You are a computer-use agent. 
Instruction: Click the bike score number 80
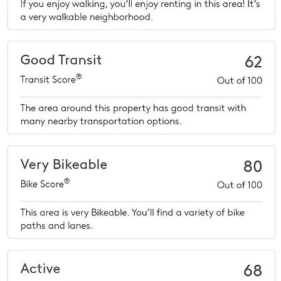tap(253, 166)
